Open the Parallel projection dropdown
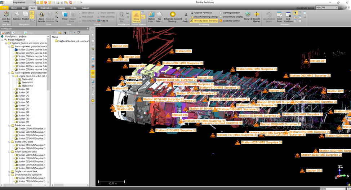The width and height of the screenshot is (351, 190). (x=26, y=16)
